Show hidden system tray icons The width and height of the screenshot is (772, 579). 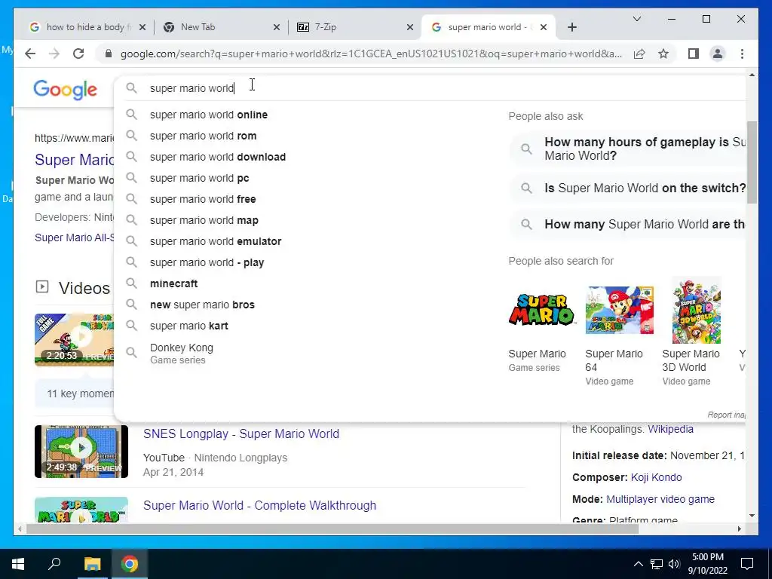tap(638, 564)
